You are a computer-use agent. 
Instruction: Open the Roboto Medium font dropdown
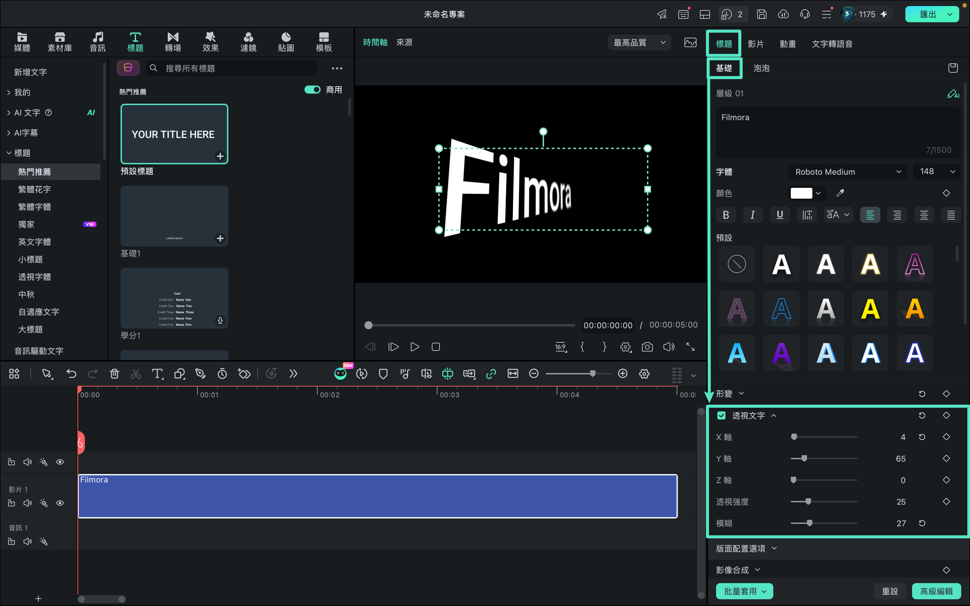click(847, 172)
